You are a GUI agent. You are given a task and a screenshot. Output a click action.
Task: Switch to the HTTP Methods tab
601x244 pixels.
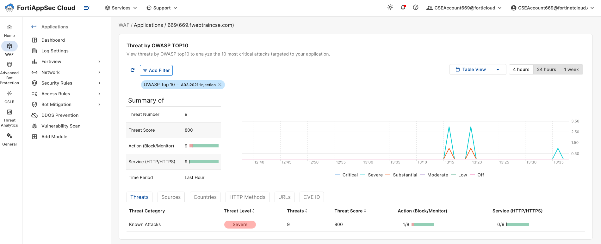click(247, 197)
